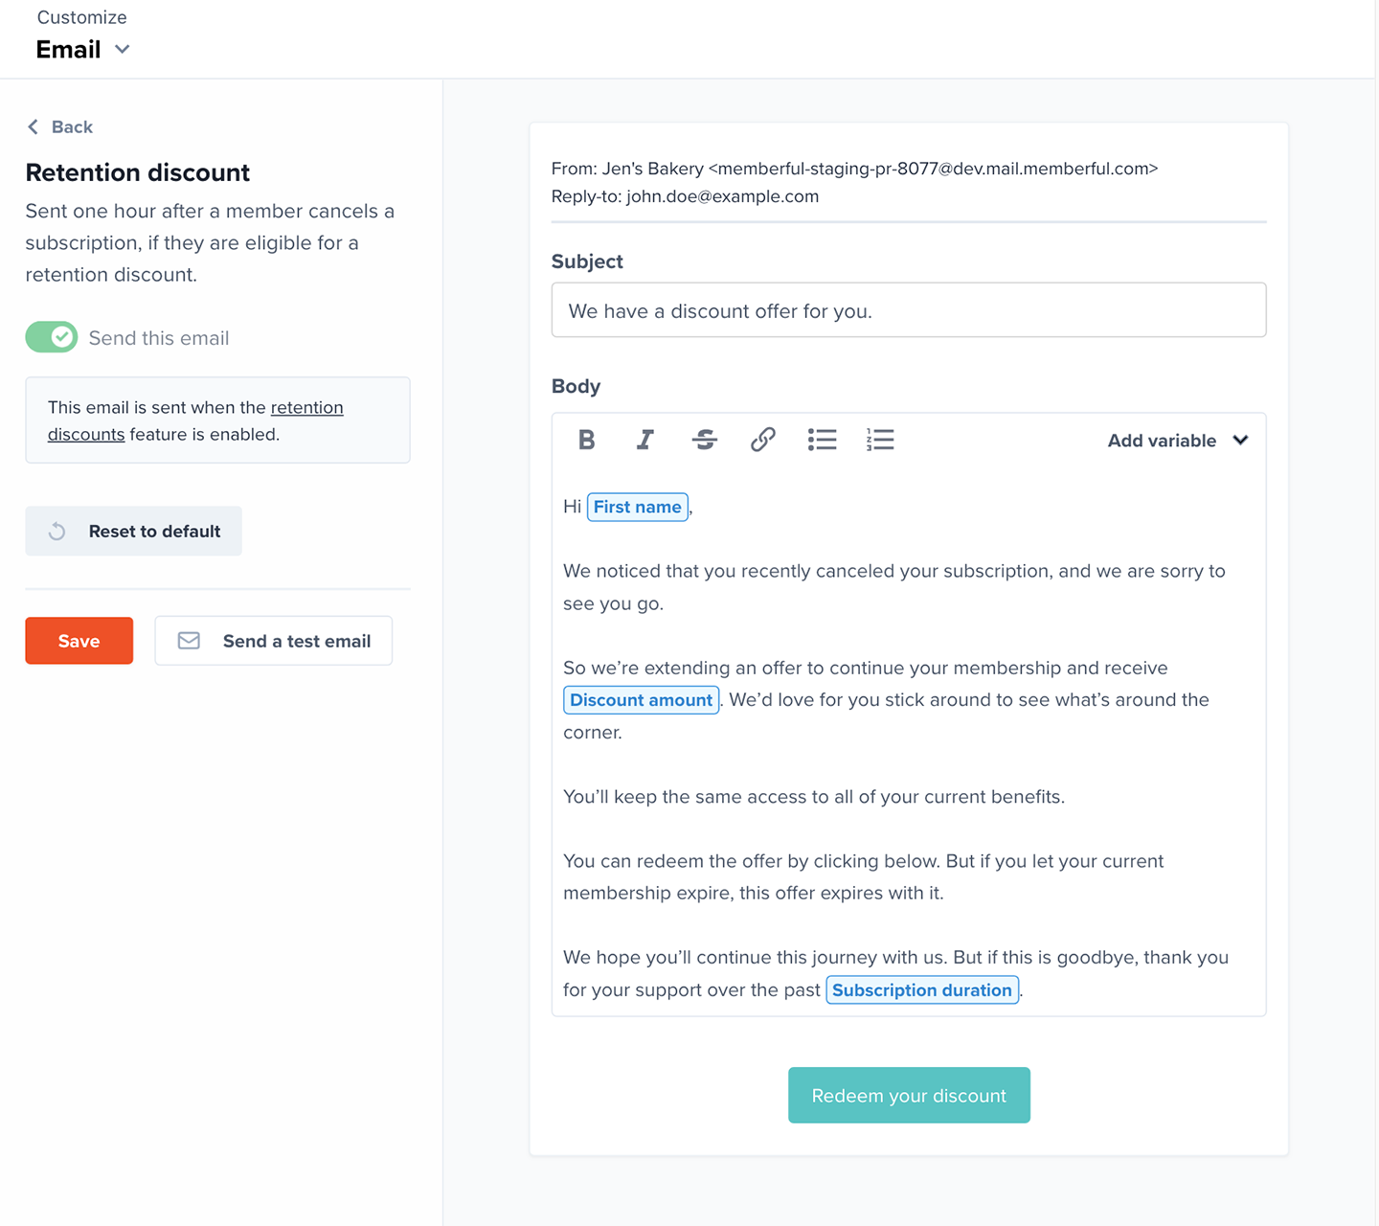Click into the Subject input field
The height and width of the screenshot is (1226, 1379).
(x=909, y=310)
